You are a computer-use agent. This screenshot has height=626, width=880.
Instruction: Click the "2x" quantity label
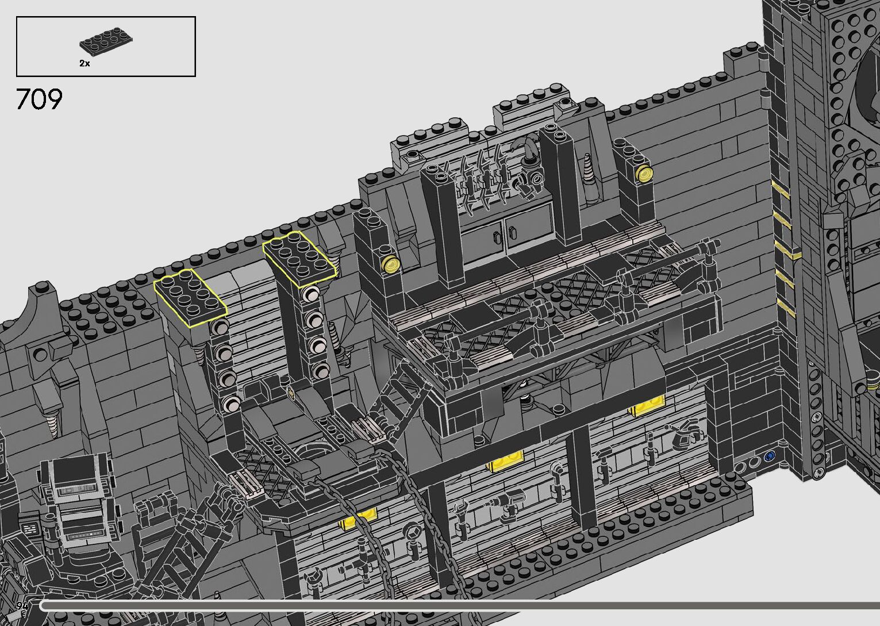click(x=84, y=64)
